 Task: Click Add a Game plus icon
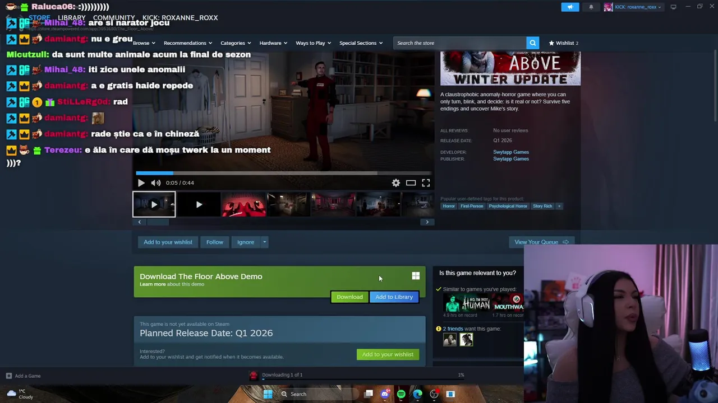(x=8, y=376)
